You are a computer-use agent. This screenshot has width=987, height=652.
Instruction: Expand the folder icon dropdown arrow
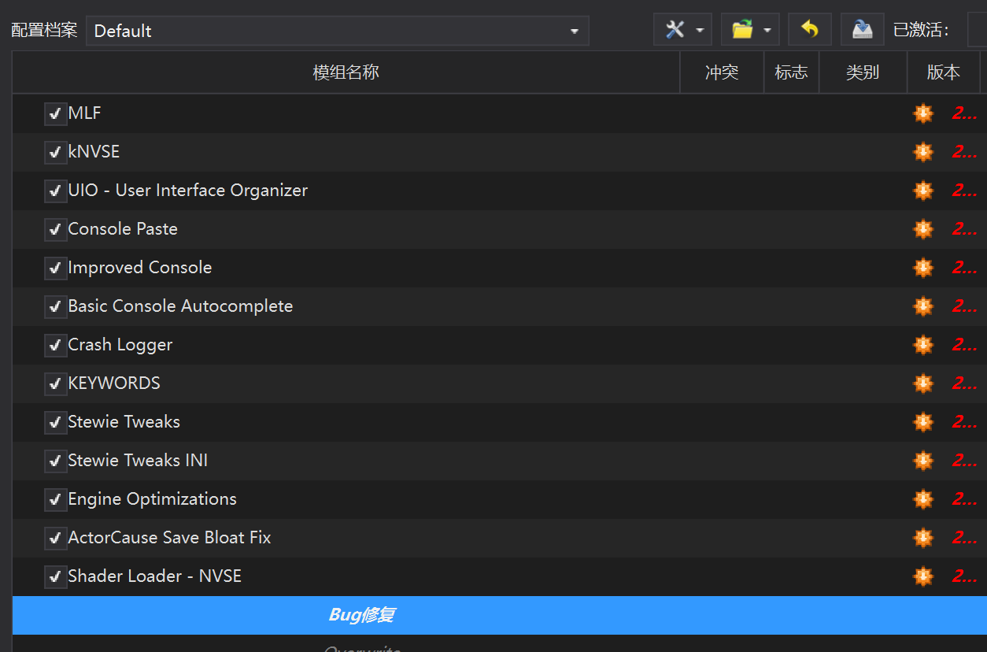pos(767,31)
